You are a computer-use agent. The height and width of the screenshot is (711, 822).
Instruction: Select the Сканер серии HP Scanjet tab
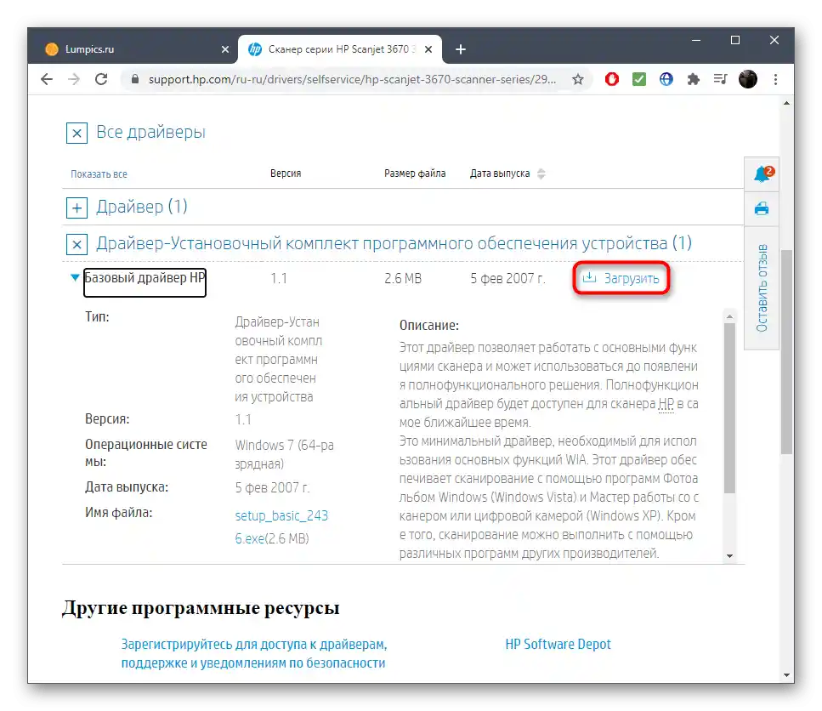[x=338, y=49]
